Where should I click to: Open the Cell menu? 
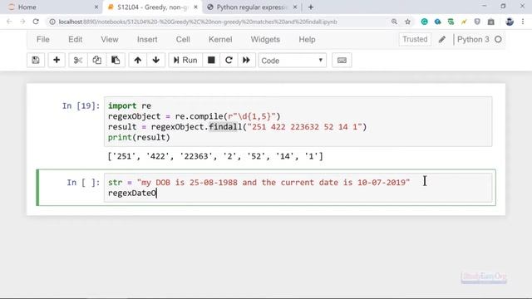tap(183, 39)
